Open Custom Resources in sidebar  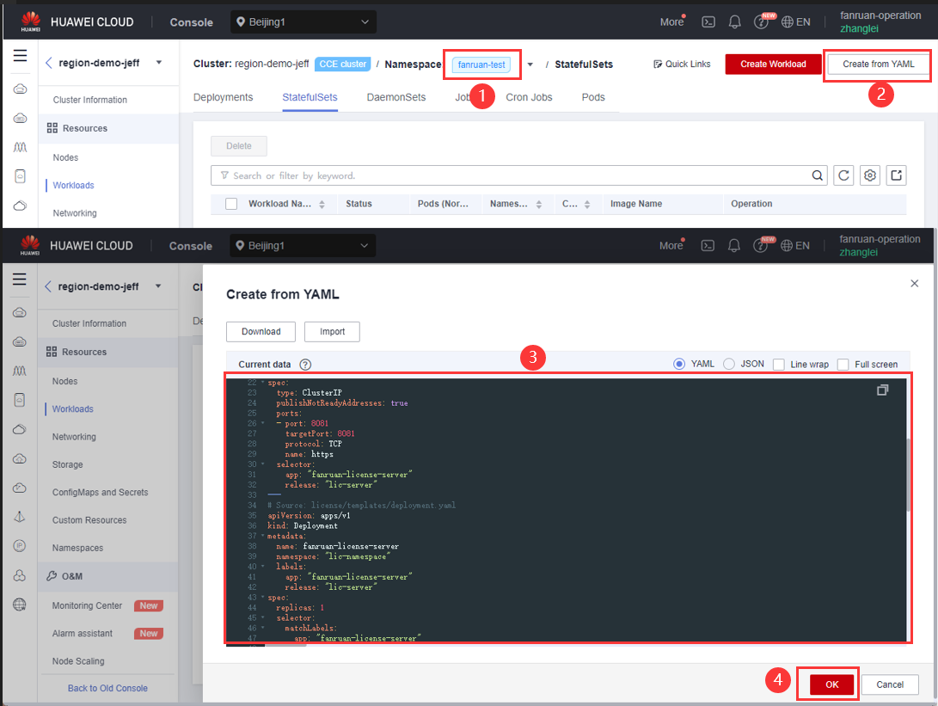point(89,520)
